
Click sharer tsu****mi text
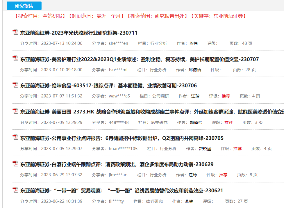[x=118, y=70]
